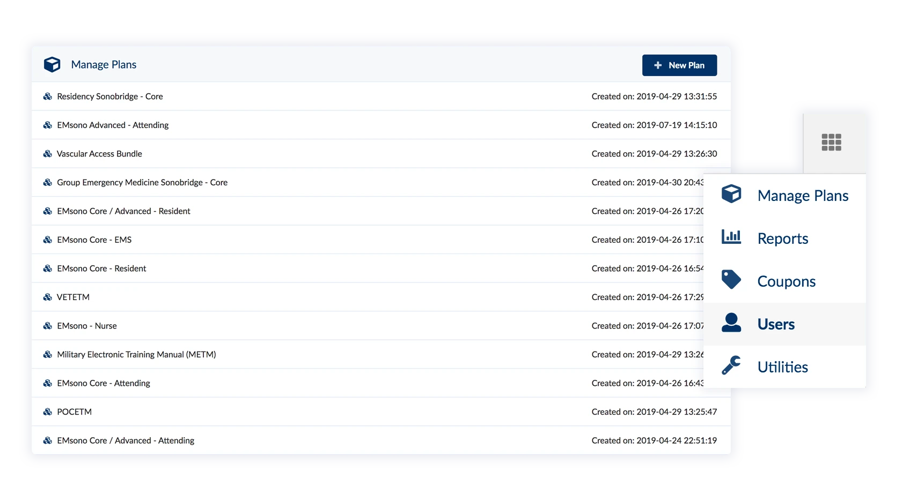This screenshot has height=501, width=910.
Task: Open the POCETM plan
Action: (x=75, y=412)
